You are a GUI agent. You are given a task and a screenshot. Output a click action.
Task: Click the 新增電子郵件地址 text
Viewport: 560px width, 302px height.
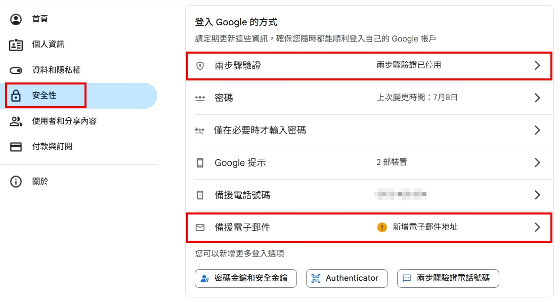click(x=425, y=228)
